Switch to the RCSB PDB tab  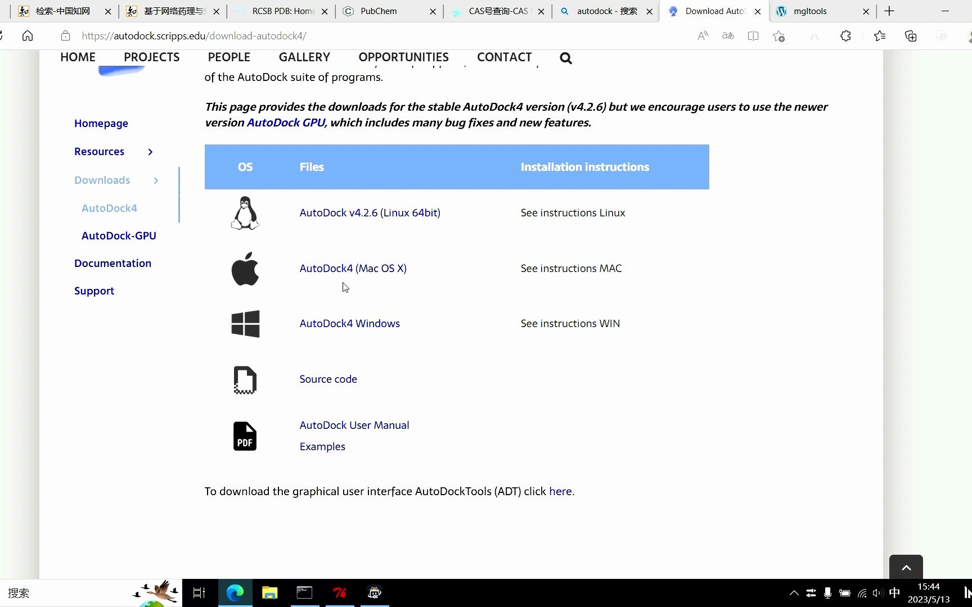point(281,11)
